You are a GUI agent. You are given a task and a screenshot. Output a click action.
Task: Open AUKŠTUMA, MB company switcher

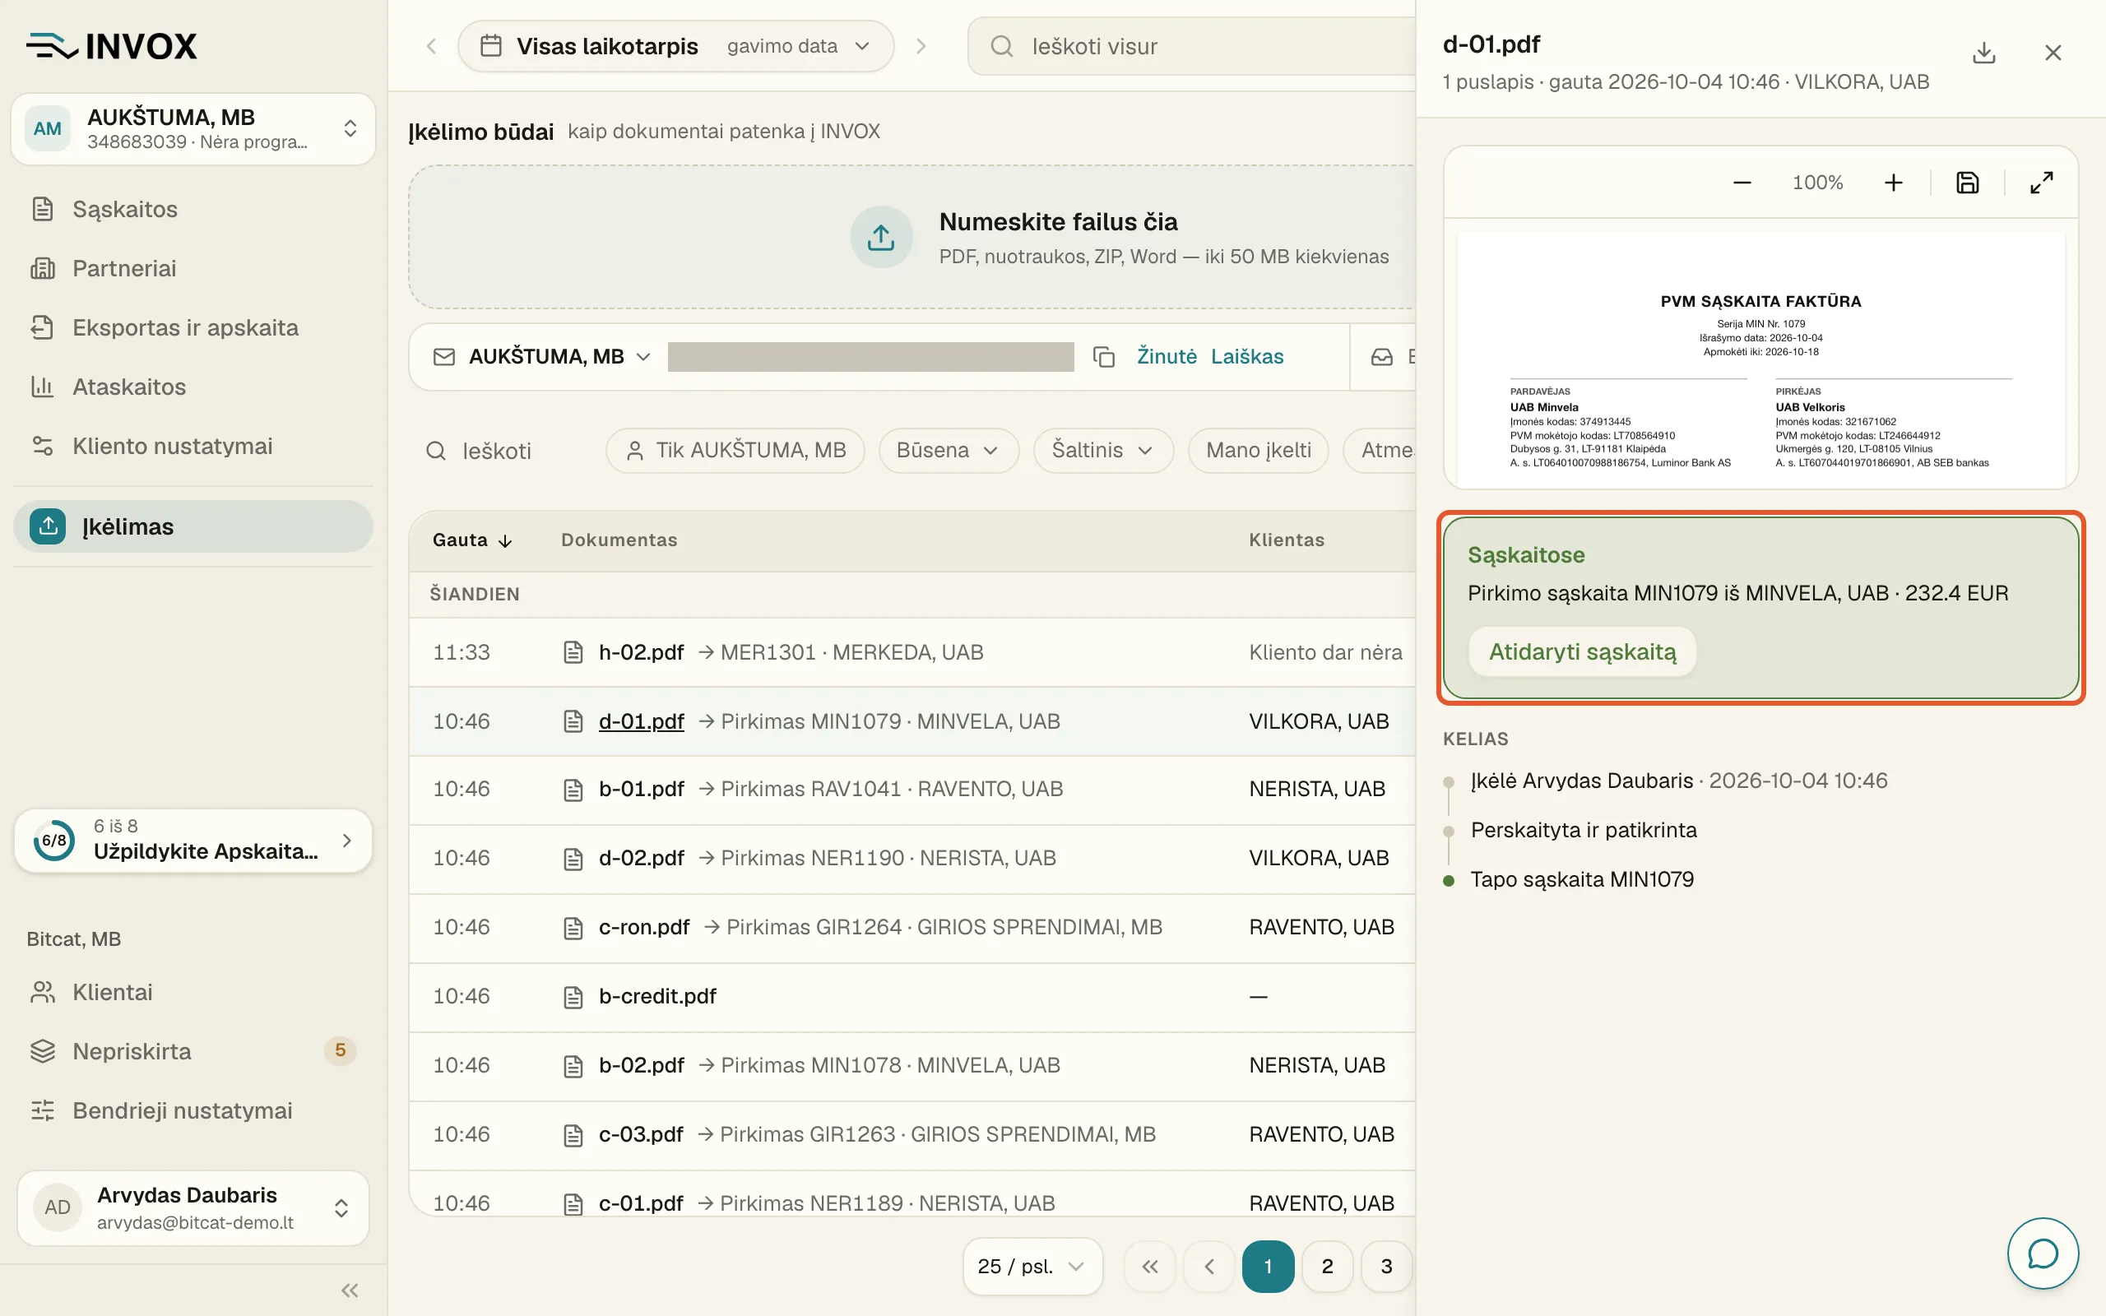coord(193,129)
